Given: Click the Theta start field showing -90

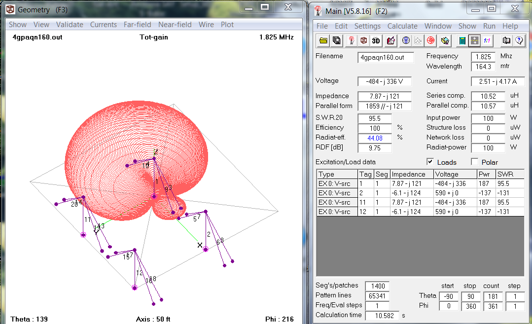Looking at the screenshot, I should coord(449,296).
